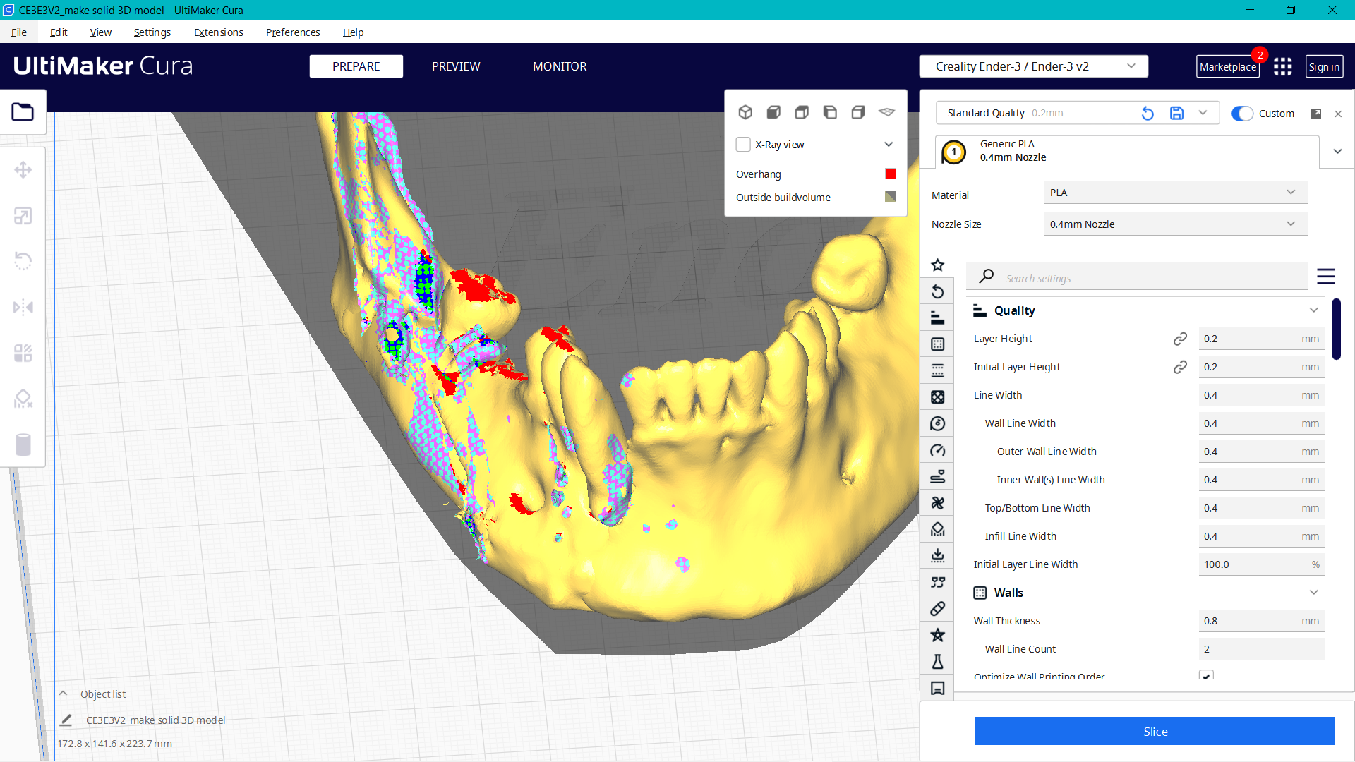The width and height of the screenshot is (1355, 762).
Task: Expand the Generic PLA extruder panel
Action: click(x=1337, y=151)
